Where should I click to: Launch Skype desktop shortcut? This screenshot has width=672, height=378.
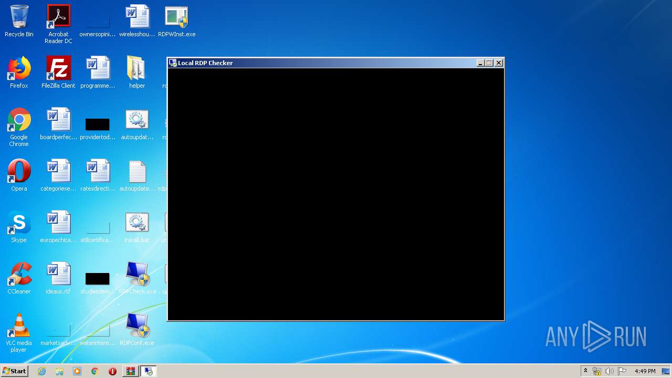point(19,227)
